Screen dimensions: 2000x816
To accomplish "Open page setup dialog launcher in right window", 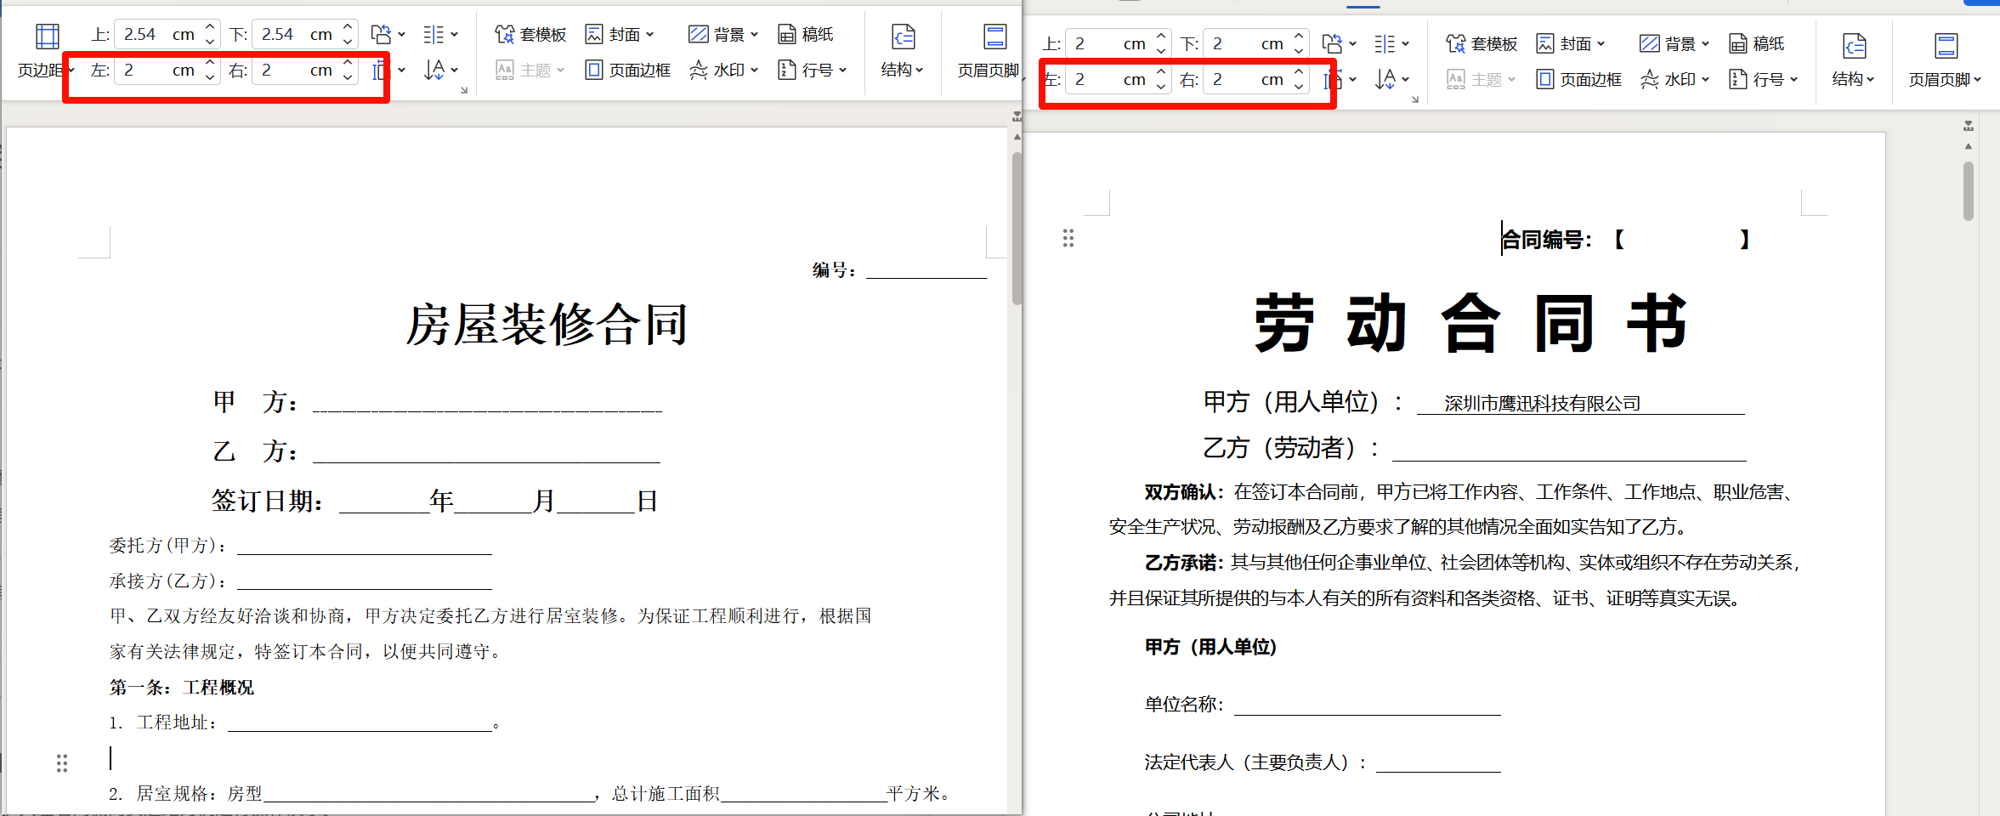I will tap(1415, 99).
